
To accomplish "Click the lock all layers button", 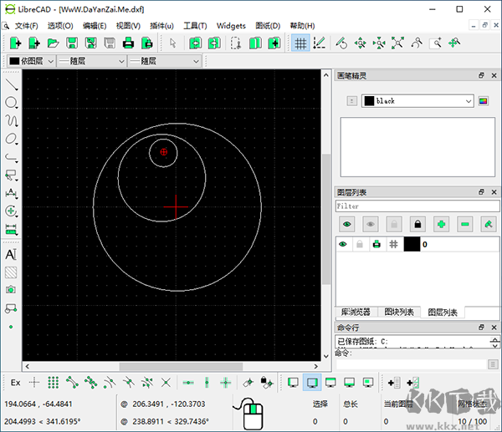I will 417,224.
